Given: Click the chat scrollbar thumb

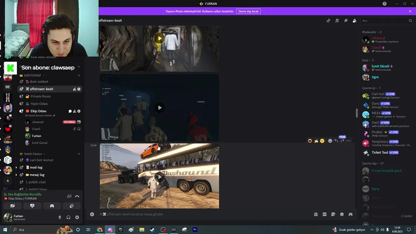Looking at the screenshot, I should pos(357,113).
